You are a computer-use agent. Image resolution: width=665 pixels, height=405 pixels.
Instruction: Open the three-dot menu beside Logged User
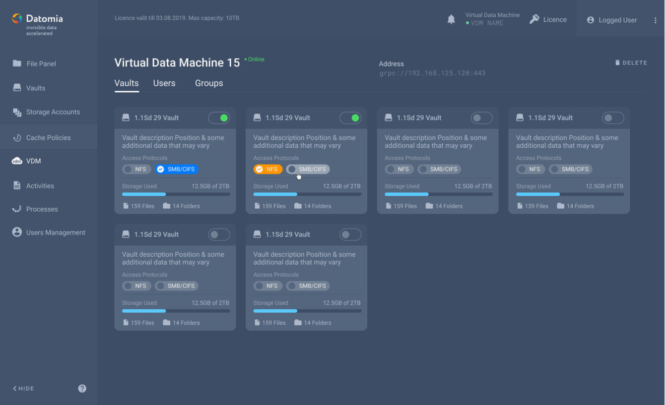[x=655, y=20]
